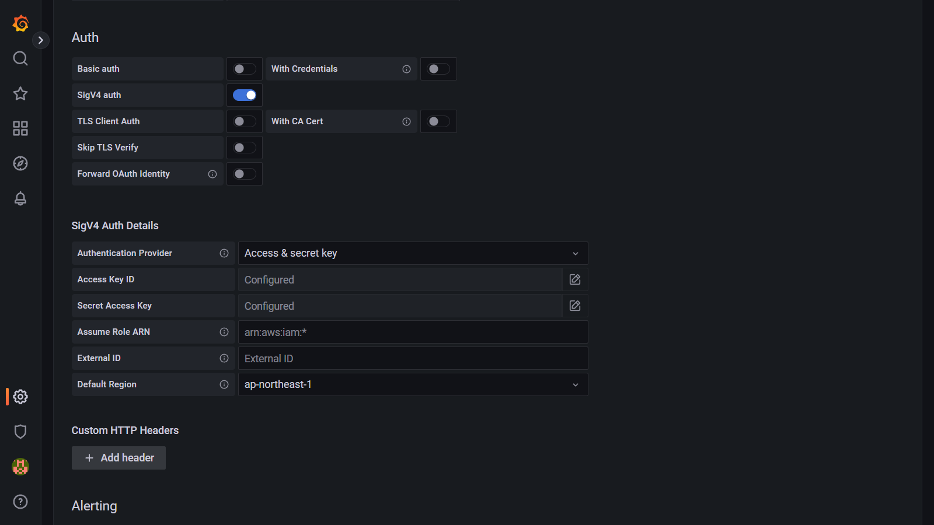Open the search magnifier in sidebar
934x525 pixels.
20,58
